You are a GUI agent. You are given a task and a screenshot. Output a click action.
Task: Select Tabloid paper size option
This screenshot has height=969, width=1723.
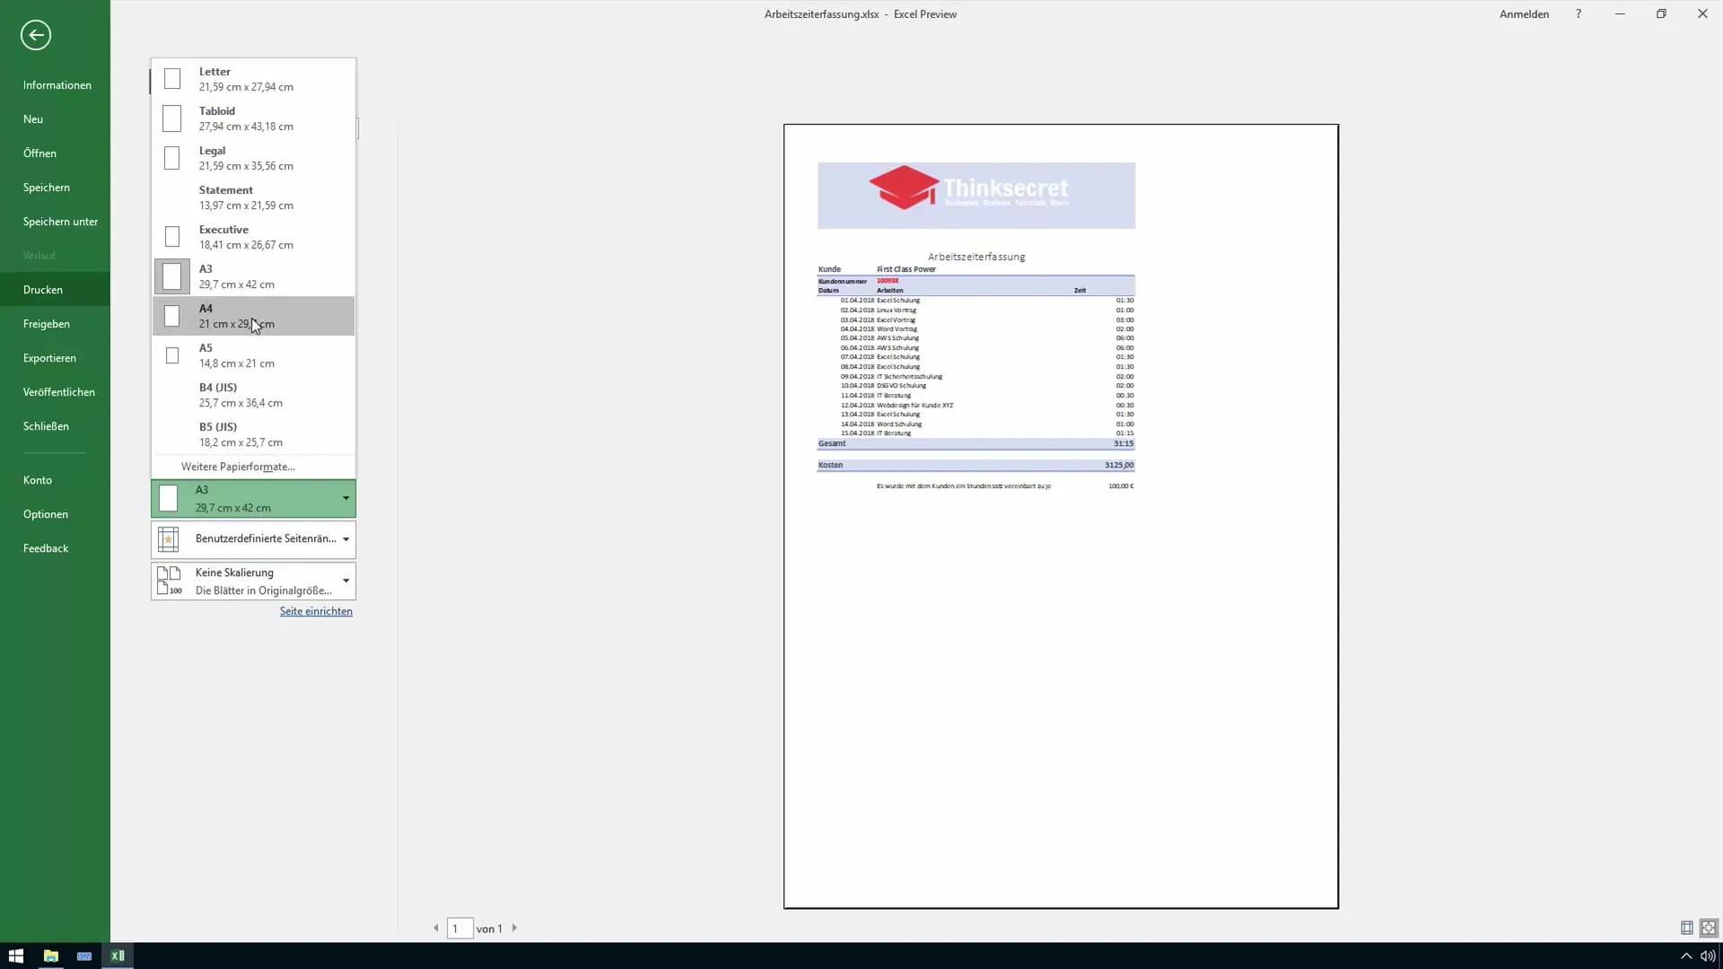click(x=253, y=118)
